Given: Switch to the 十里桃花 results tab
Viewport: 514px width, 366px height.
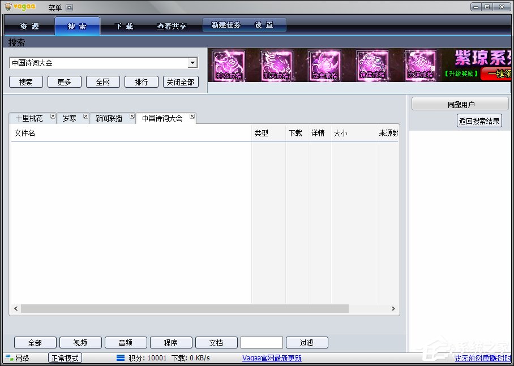Looking at the screenshot, I should pos(31,118).
